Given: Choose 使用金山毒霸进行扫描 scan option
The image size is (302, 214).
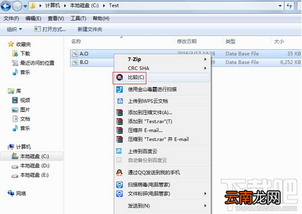Looking at the screenshot, I should (152, 89).
